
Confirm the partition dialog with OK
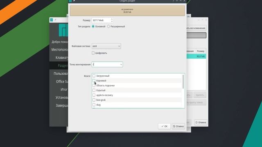coord(164,126)
